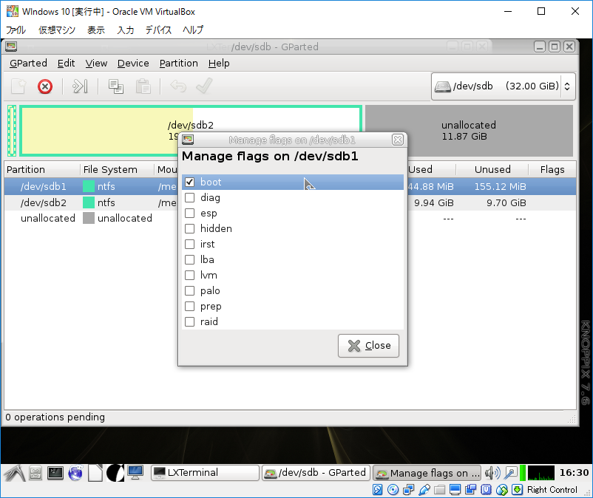593x498 pixels.
Task: Click the Copy partition toolbar icon
Action: coord(116,86)
